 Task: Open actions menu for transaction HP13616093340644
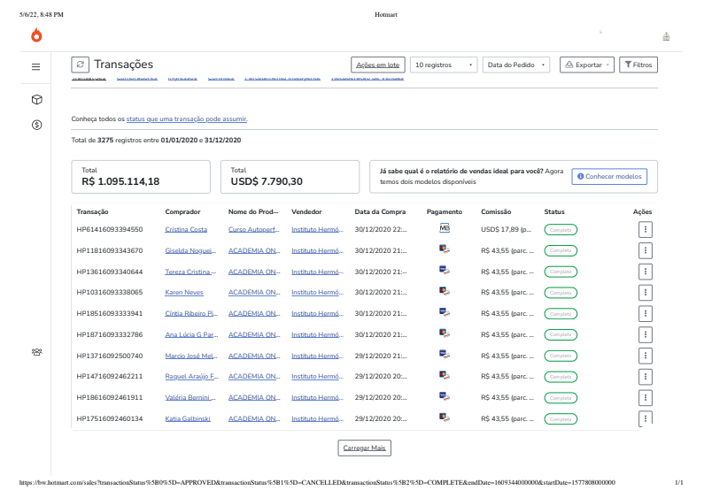point(646,272)
